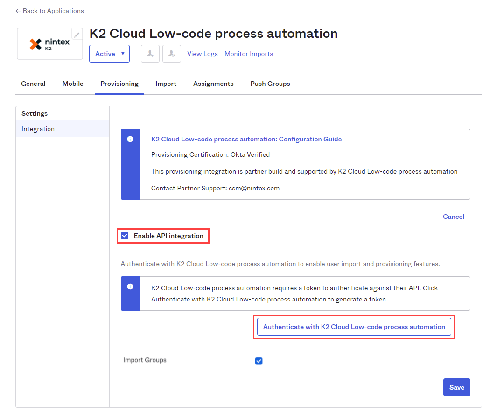Toggle the Import Groups checkbox
Viewport: 497px width, 420px height.
259,361
